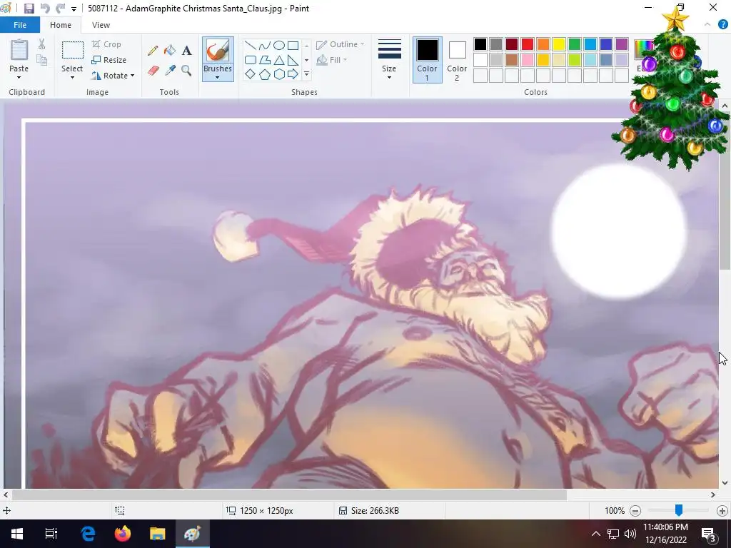The image size is (731, 548).
Task: Pick the yellow color swatch
Action: click(559, 44)
